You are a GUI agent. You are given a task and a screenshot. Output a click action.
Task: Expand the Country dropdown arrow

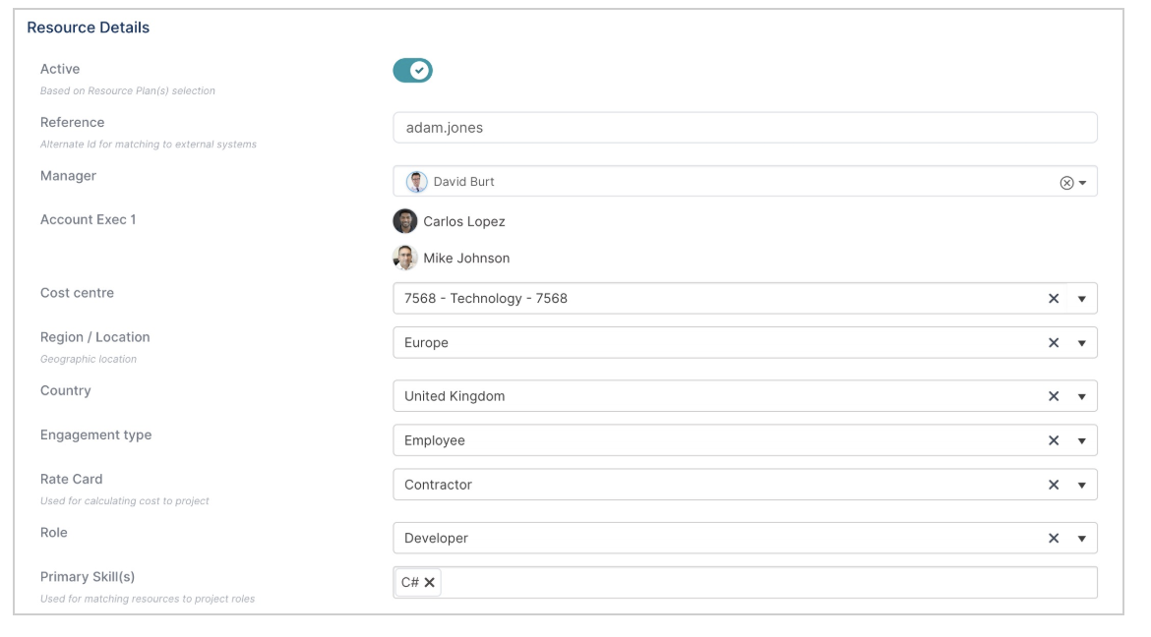pyautogui.click(x=1082, y=396)
